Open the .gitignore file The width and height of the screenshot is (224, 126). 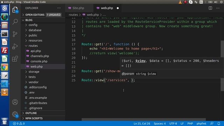[35, 108]
